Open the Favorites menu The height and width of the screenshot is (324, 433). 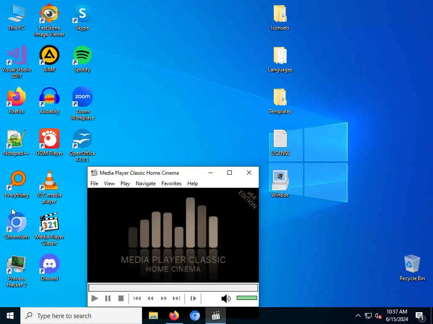(172, 184)
